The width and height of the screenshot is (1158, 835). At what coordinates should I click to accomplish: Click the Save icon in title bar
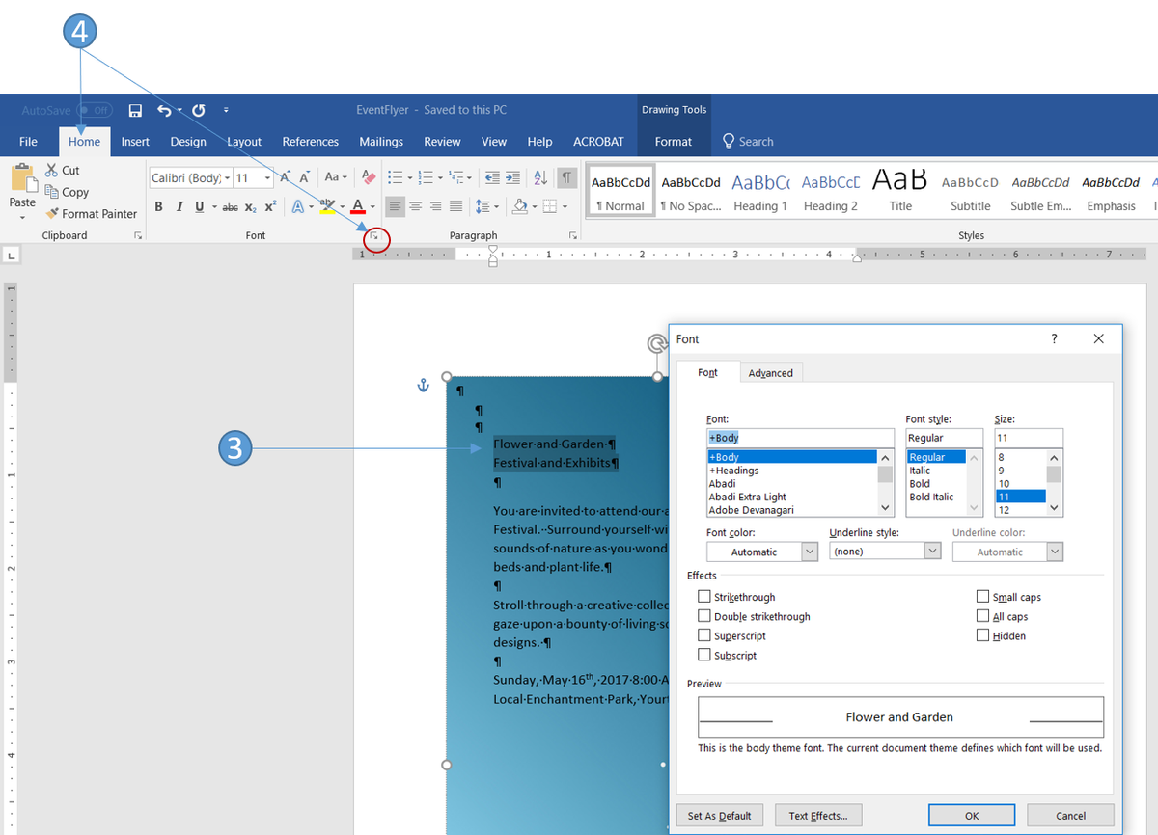pos(135,111)
